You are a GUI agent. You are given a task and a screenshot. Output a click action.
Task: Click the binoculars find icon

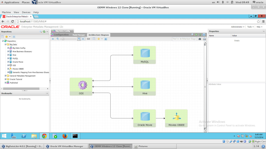pos(200,39)
